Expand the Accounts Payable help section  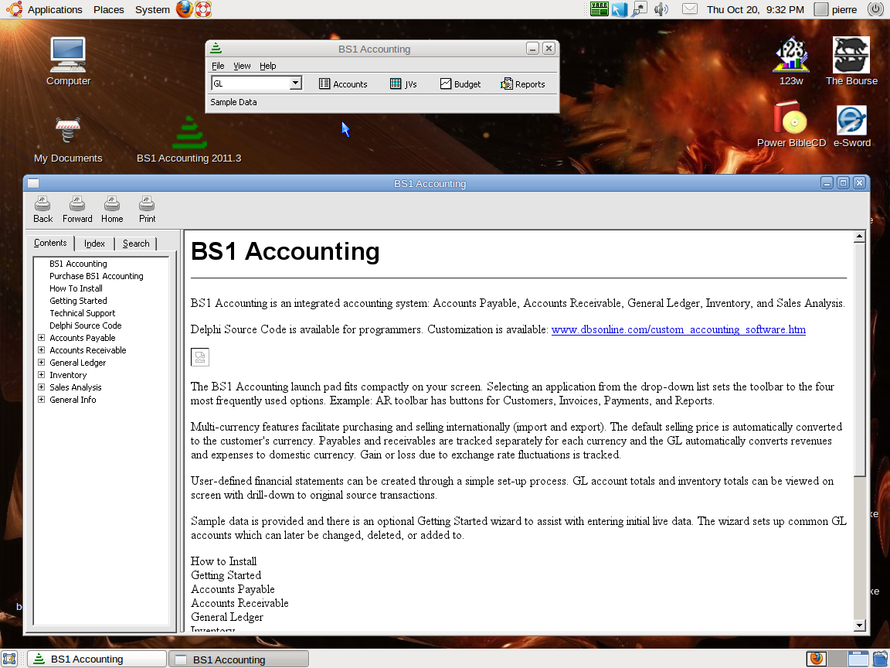[42, 337]
